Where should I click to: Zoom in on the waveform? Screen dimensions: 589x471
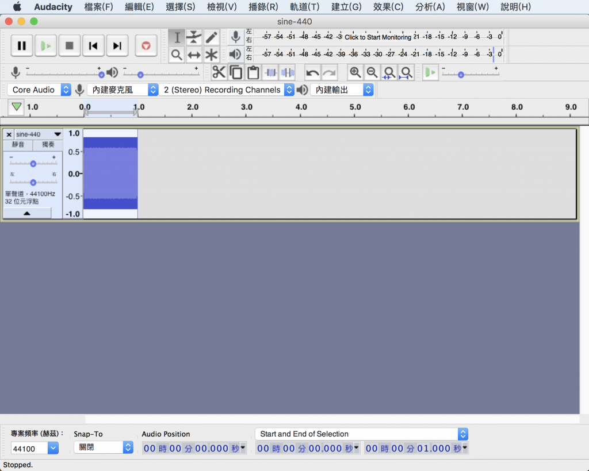pyautogui.click(x=355, y=72)
